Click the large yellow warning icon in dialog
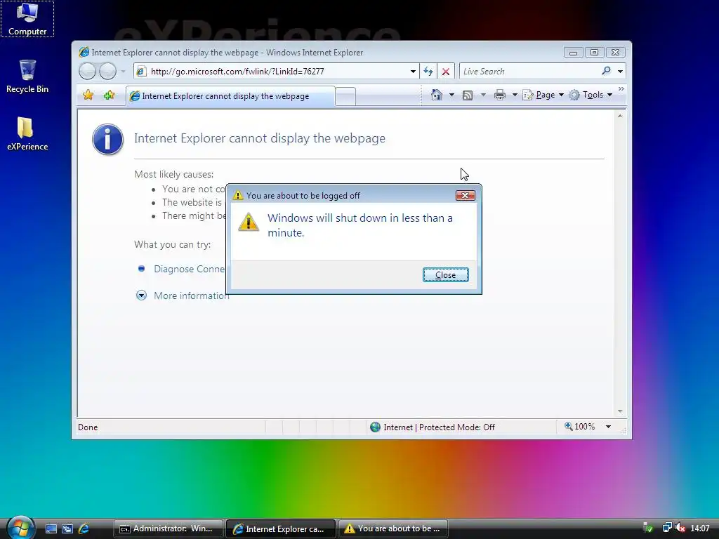 [x=249, y=222]
